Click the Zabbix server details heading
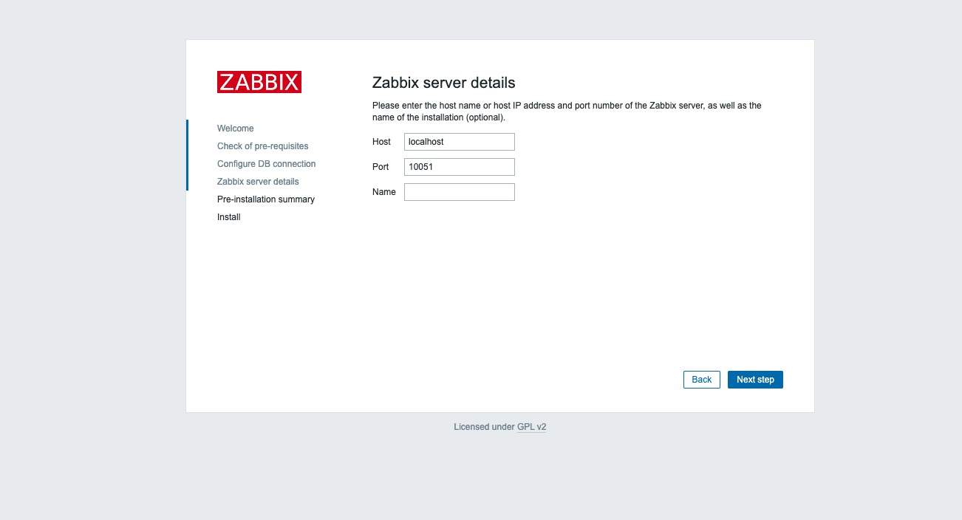The image size is (962, 520). click(x=444, y=83)
